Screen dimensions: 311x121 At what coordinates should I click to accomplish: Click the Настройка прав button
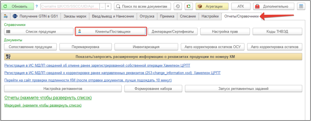pos(225,31)
